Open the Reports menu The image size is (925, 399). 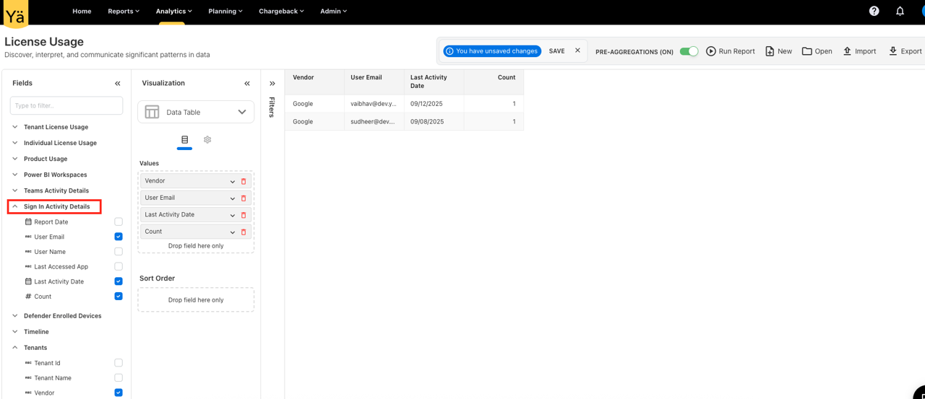coord(124,11)
